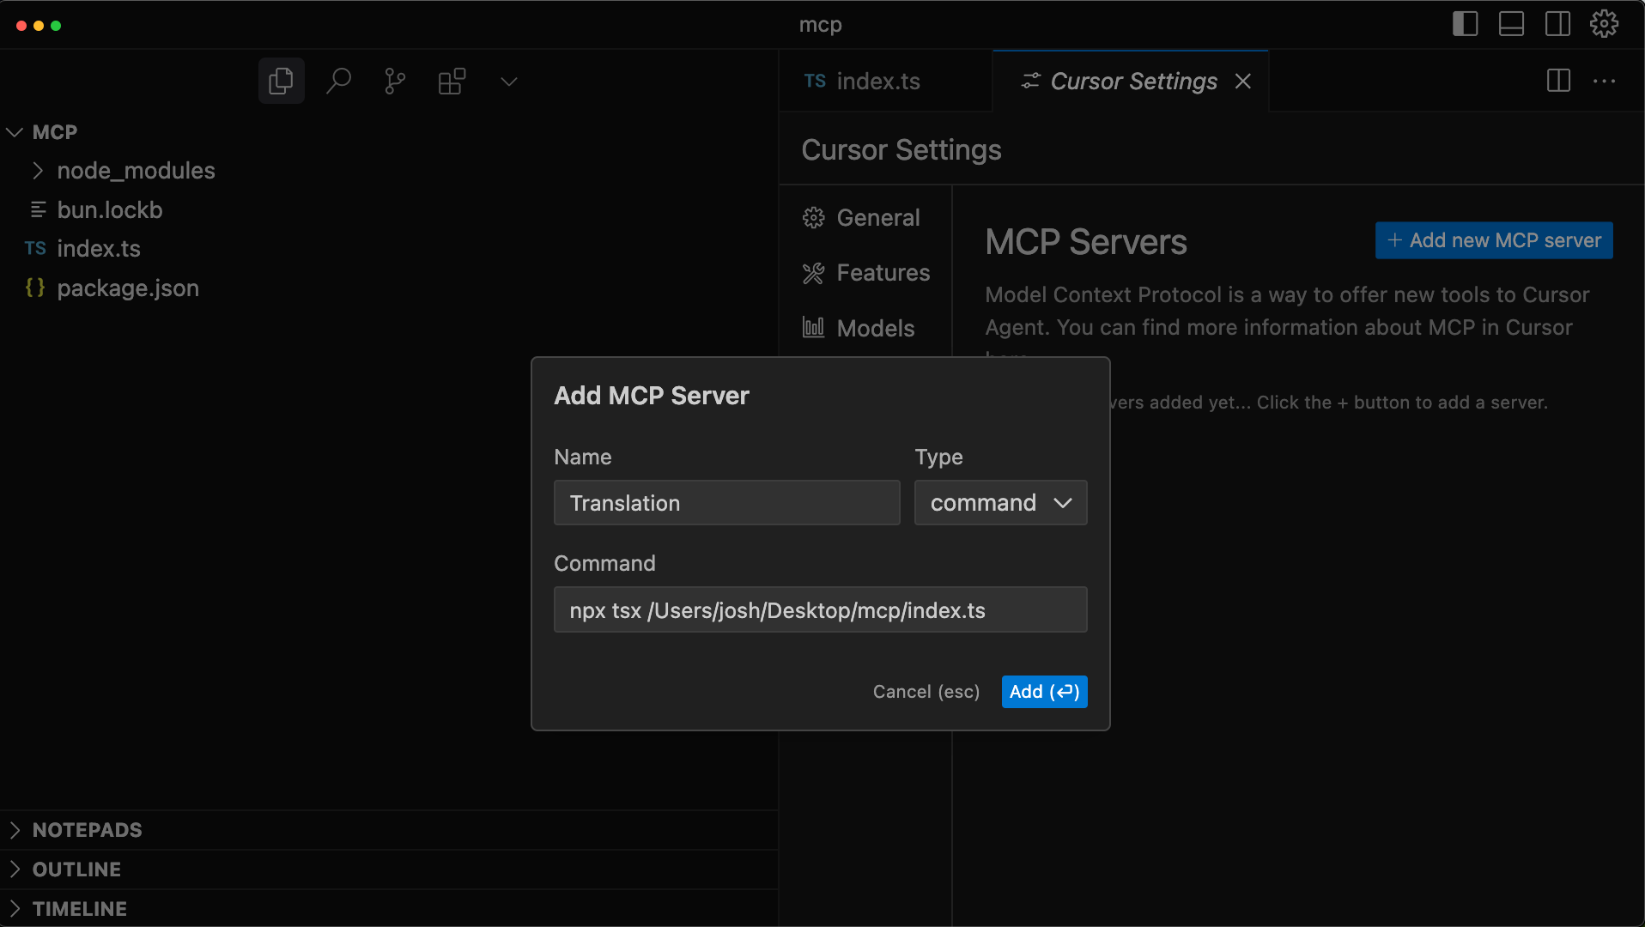Image resolution: width=1645 pixels, height=927 pixels.
Task: Click the Command input field
Action: (820, 610)
